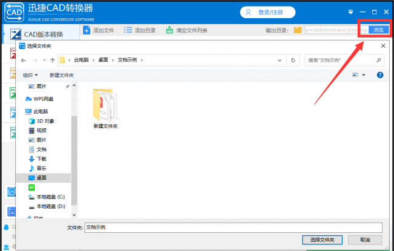Go up one folder level
Image resolution: width=394 pixels, height=251 pixels.
point(53,60)
